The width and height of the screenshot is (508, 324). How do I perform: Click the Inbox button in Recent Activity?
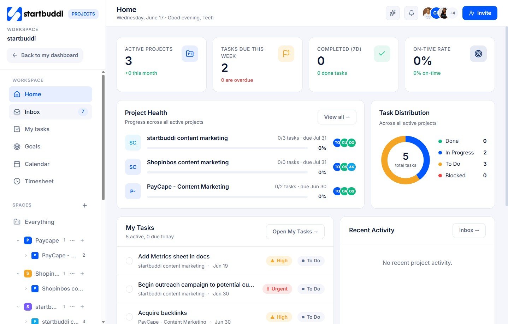(x=469, y=230)
